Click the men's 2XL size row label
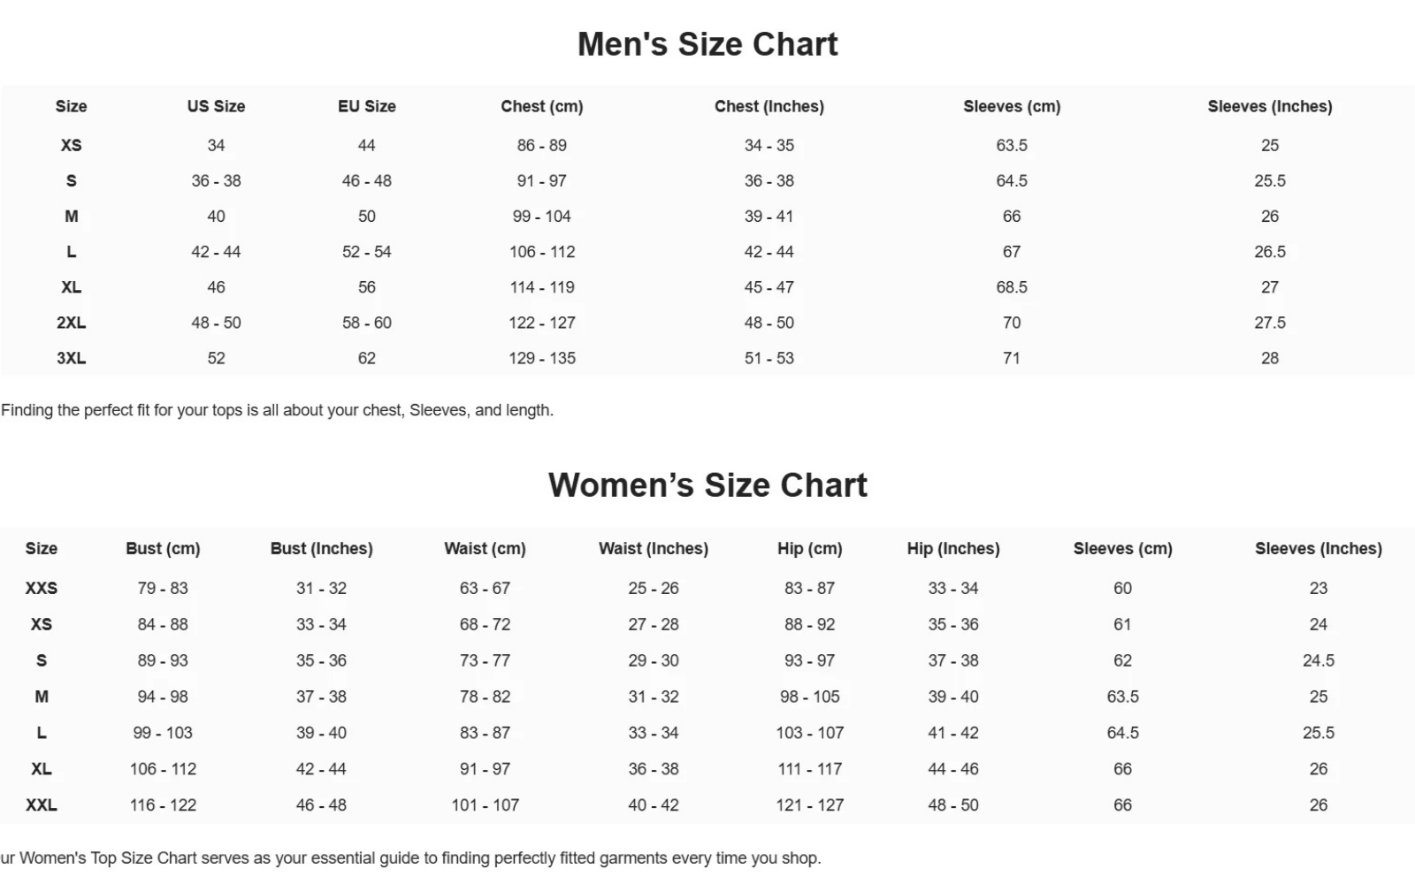 pos(71,323)
